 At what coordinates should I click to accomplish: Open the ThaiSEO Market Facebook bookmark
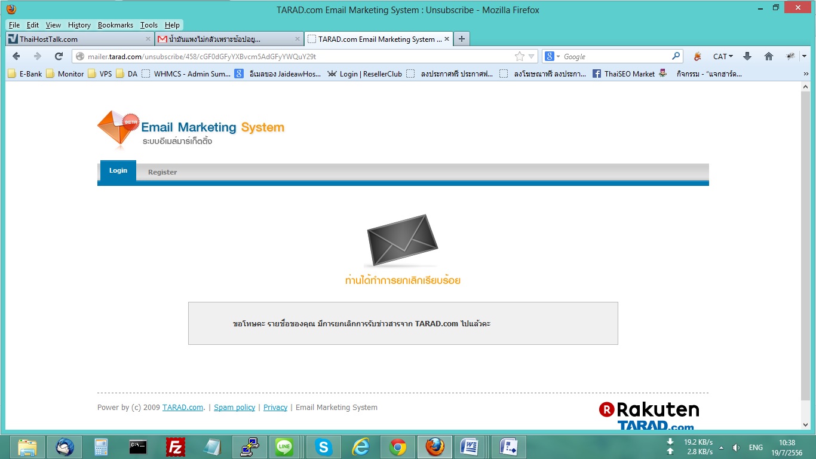624,74
